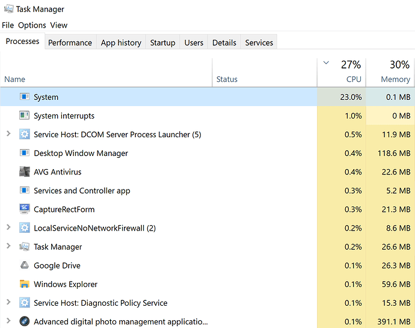Expand the LocalServiceNoNetworkFirewall group
This screenshot has height=328, width=415.
[8, 228]
